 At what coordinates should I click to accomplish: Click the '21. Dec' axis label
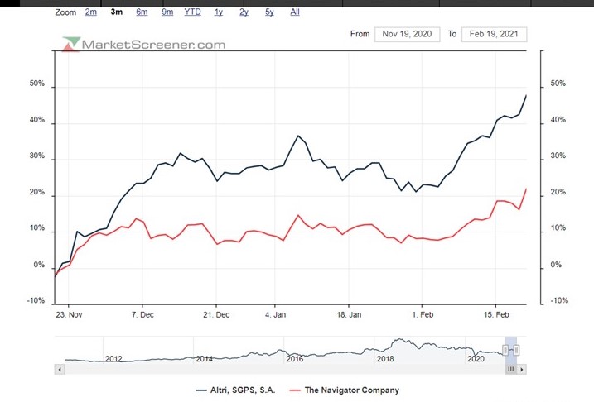pos(216,314)
